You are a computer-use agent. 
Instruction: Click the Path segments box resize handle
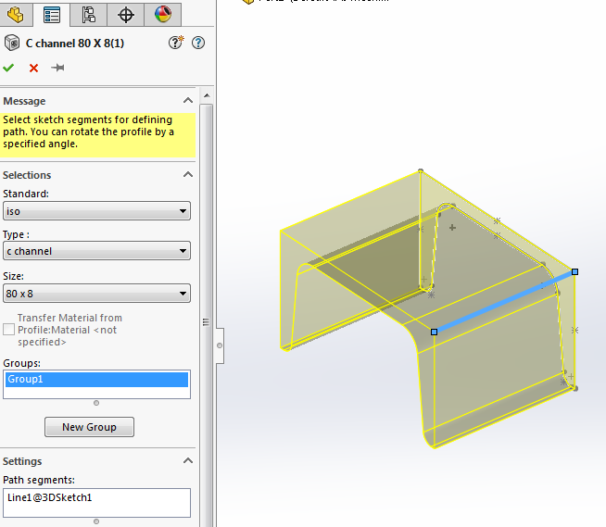96,521
